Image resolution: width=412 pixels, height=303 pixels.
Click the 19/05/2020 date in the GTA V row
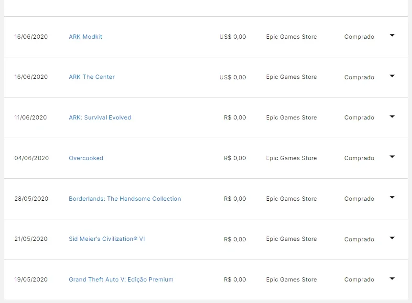pyautogui.click(x=31, y=280)
